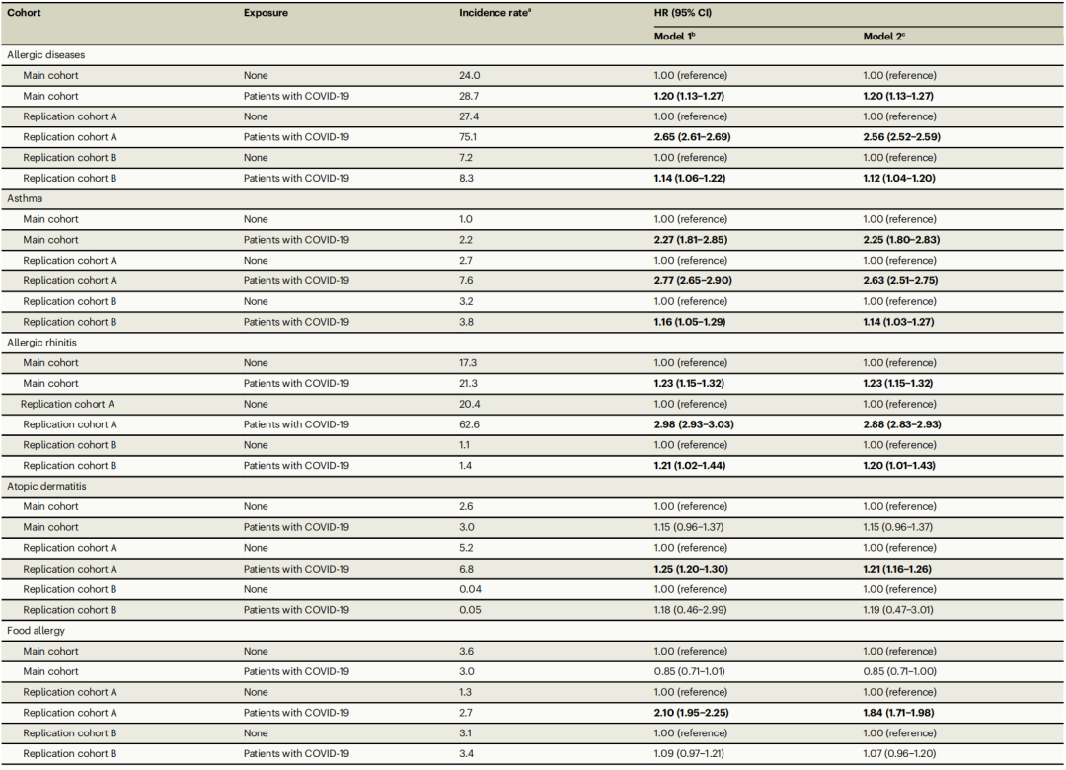Select incidence rate value 62.6
This screenshot has height=770, width=1066.
coord(469,424)
